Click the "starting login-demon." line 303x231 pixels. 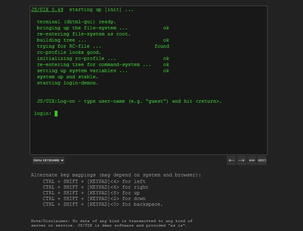(x=67, y=83)
